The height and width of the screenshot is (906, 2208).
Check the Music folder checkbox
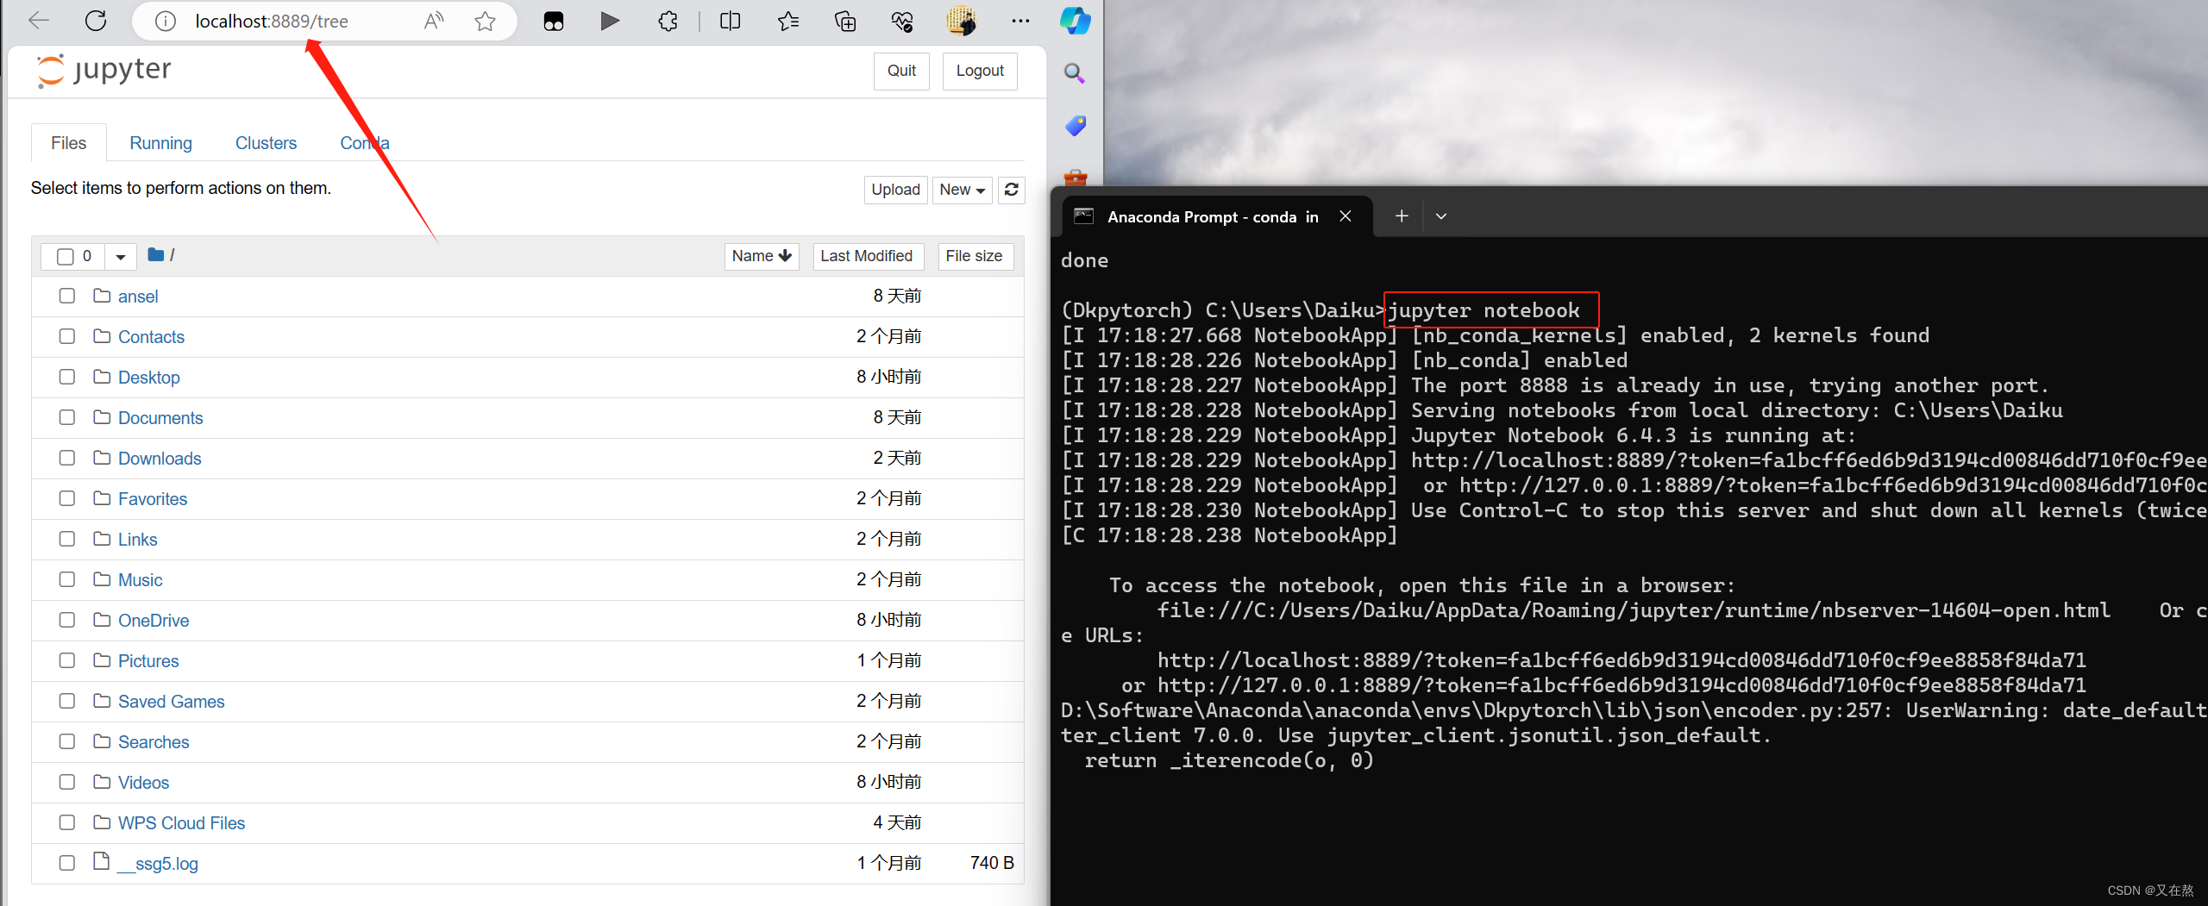click(66, 579)
